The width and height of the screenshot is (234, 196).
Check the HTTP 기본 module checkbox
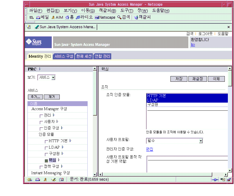click(x=46, y=141)
